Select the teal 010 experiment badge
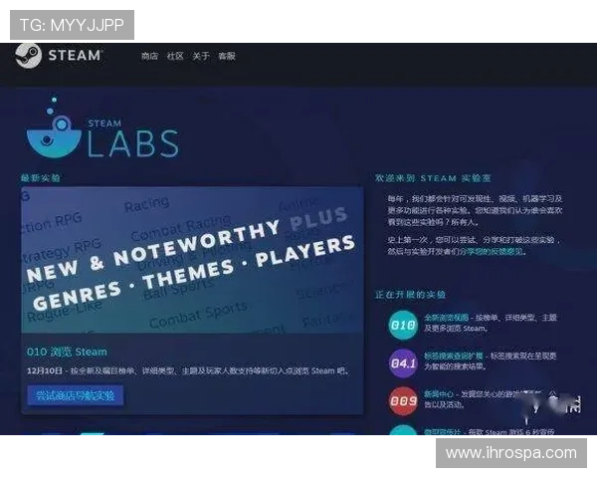Viewport: 597px width, 478px height. 403,325
